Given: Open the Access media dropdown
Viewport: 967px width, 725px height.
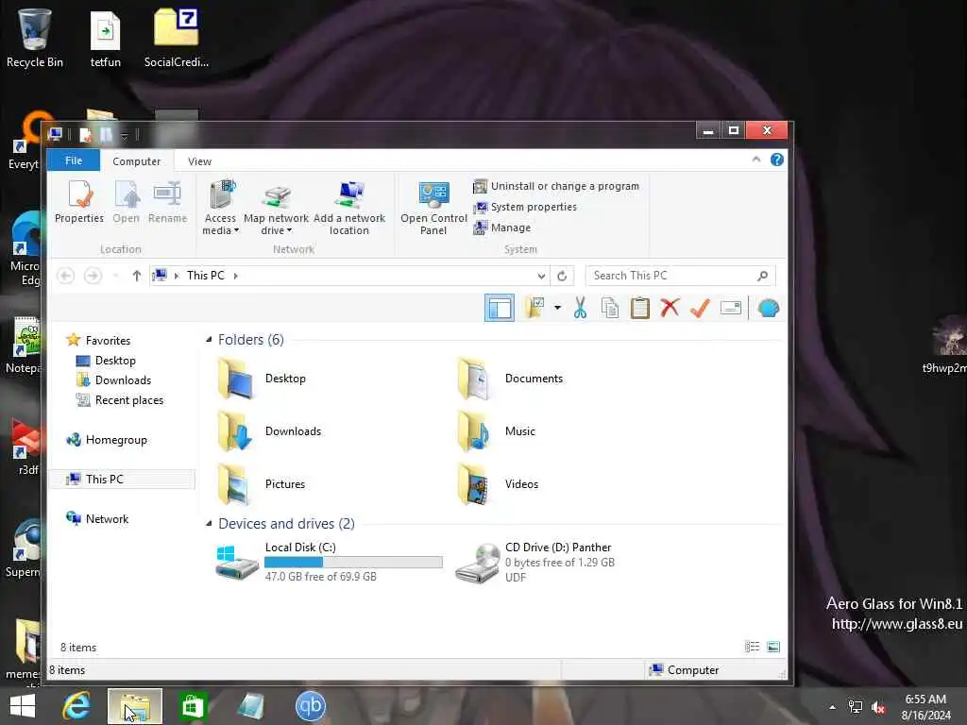Looking at the screenshot, I should click(x=220, y=208).
